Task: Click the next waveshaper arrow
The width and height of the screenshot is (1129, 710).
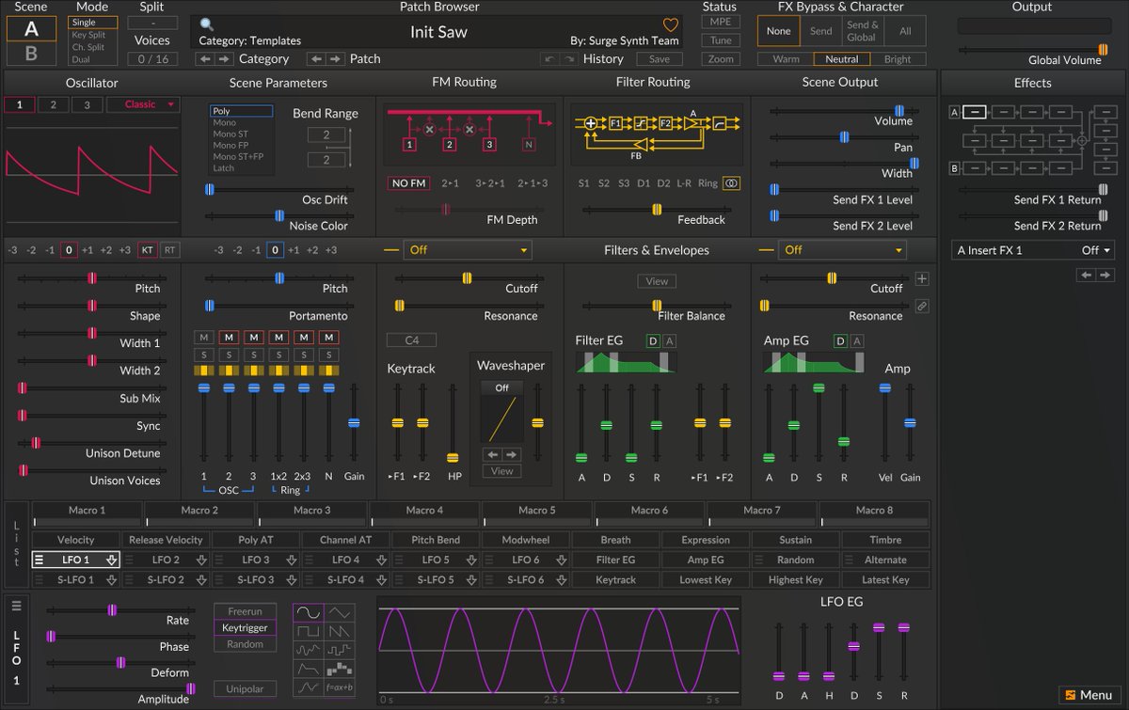Action: pos(512,454)
